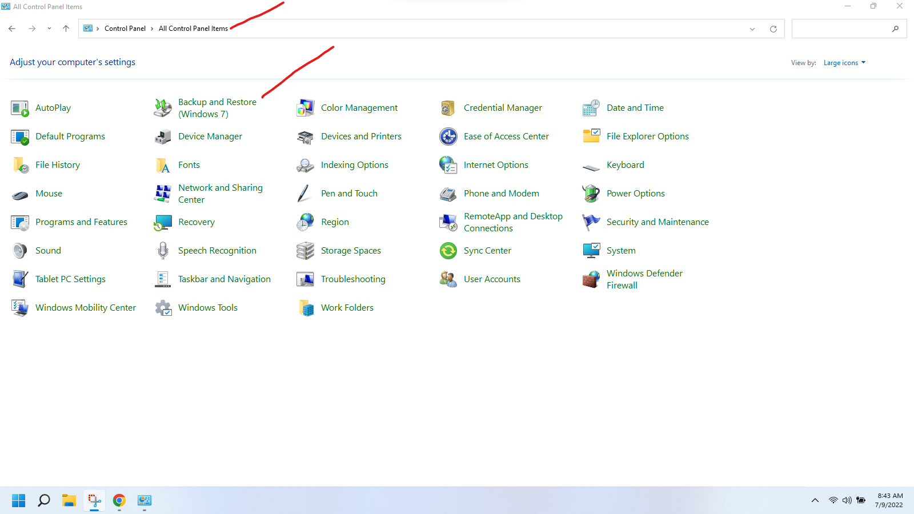Open the Credential Manager safe icon
914x514 pixels.
(x=448, y=108)
